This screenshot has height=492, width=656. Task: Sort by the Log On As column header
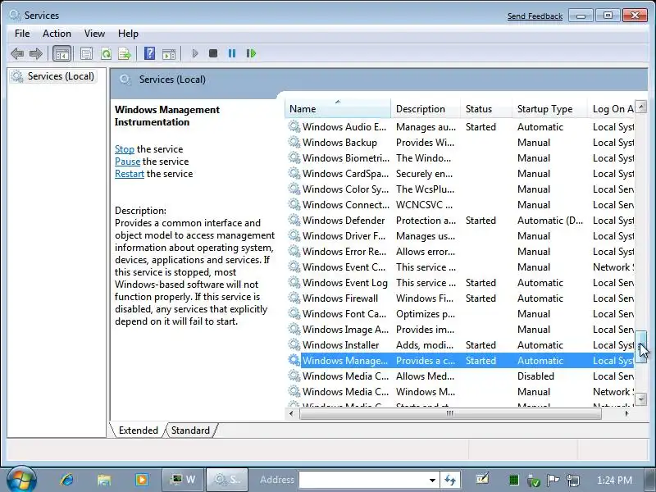611,109
